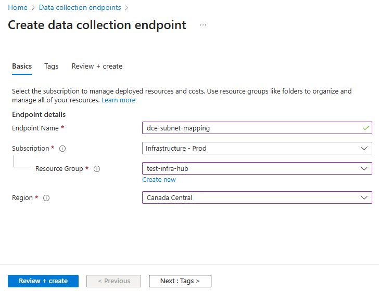Image resolution: width=379 pixels, height=292 pixels.
Task: Open the Learn more link
Action: pos(118,100)
